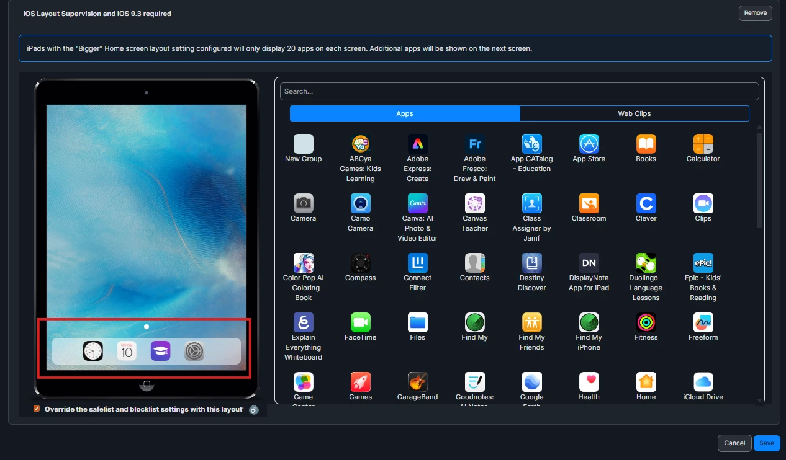786x460 pixels.
Task: Select the Connect Filter icon
Action: [417, 263]
